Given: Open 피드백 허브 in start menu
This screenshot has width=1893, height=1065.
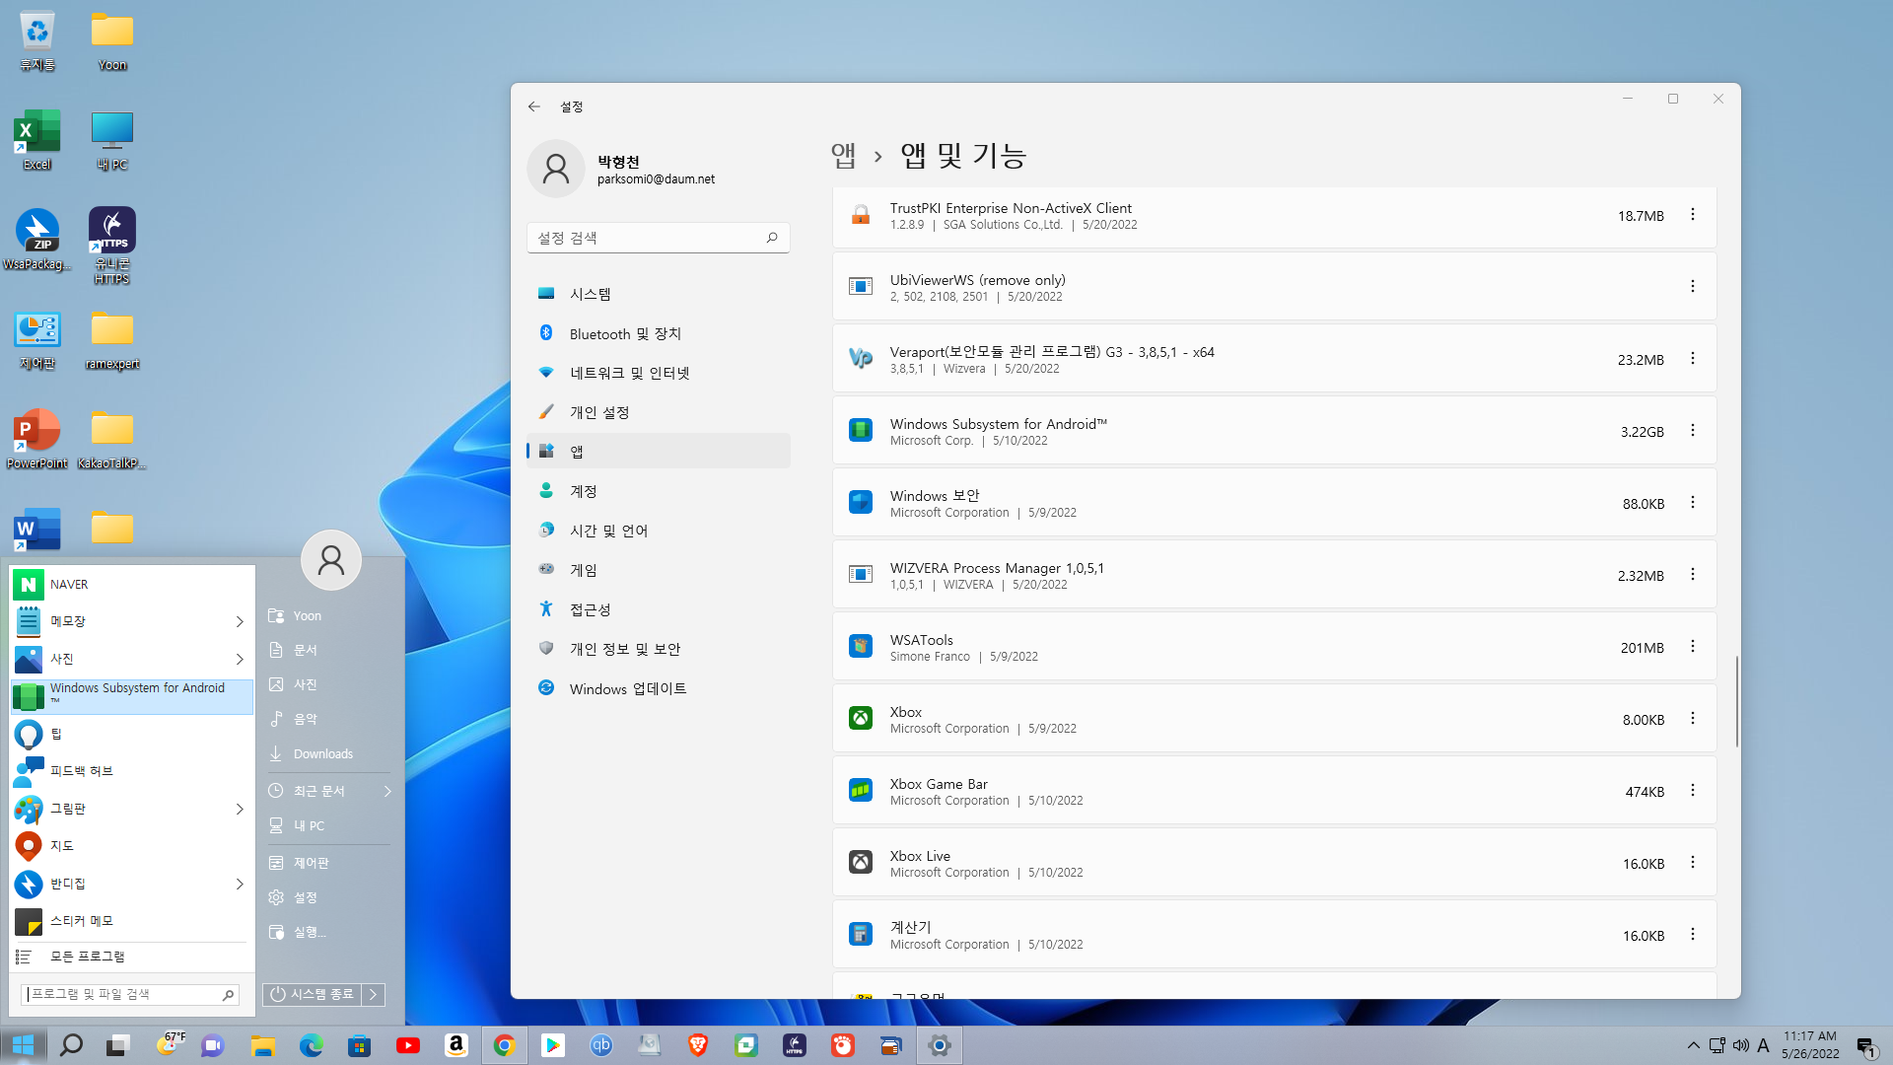Looking at the screenshot, I should [132, 771].
